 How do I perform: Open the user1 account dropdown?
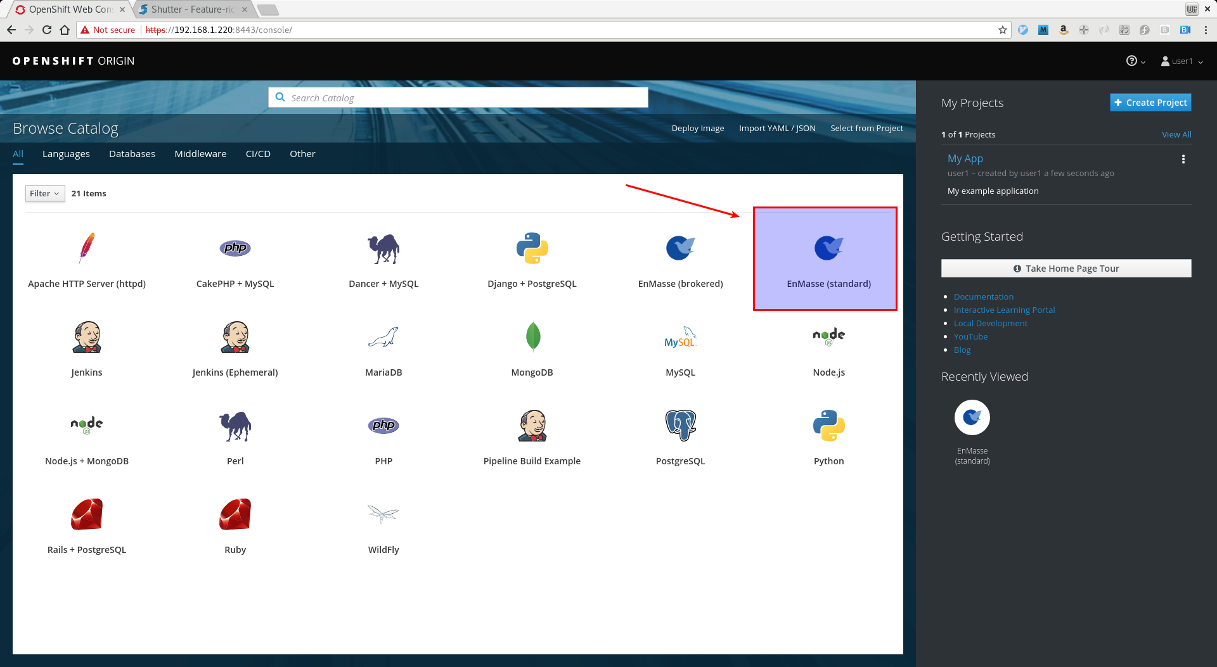(1182, 61)
